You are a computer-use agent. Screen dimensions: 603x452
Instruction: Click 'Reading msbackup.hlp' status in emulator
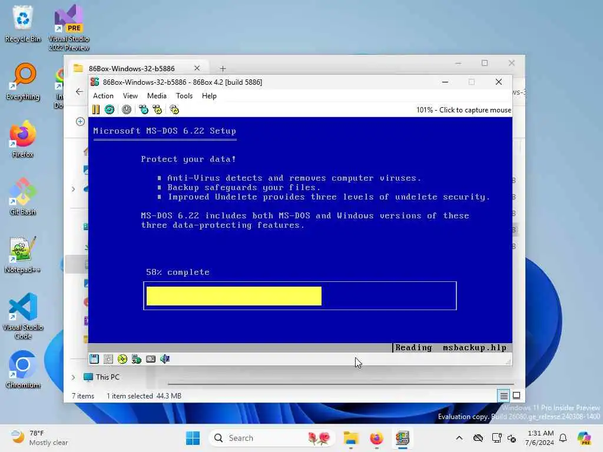[x=451, y=347]
